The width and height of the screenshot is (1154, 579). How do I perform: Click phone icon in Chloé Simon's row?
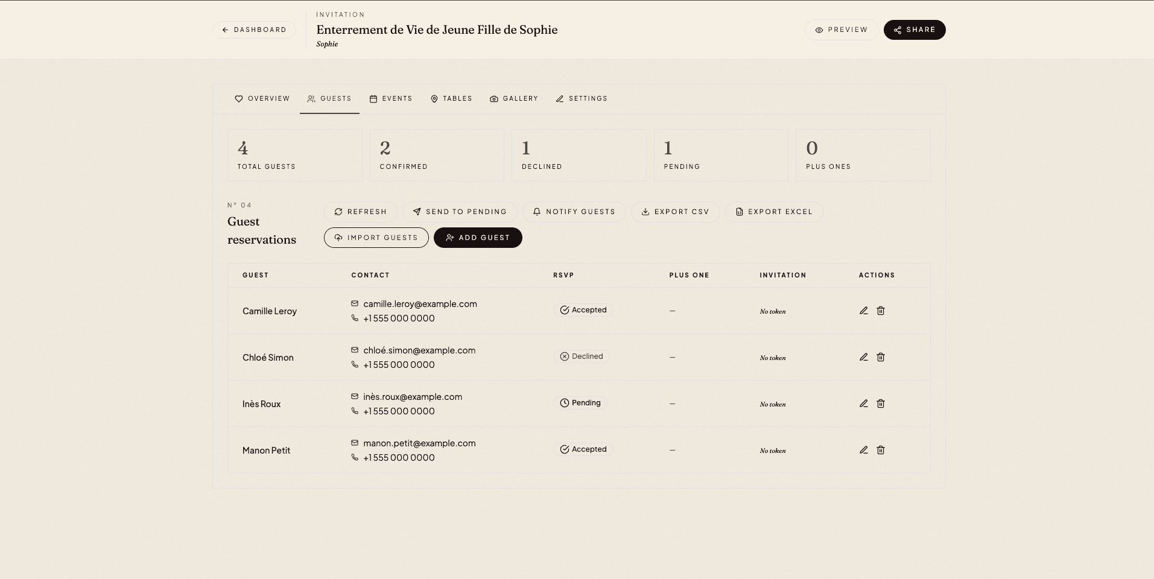(x=355, y=364)
